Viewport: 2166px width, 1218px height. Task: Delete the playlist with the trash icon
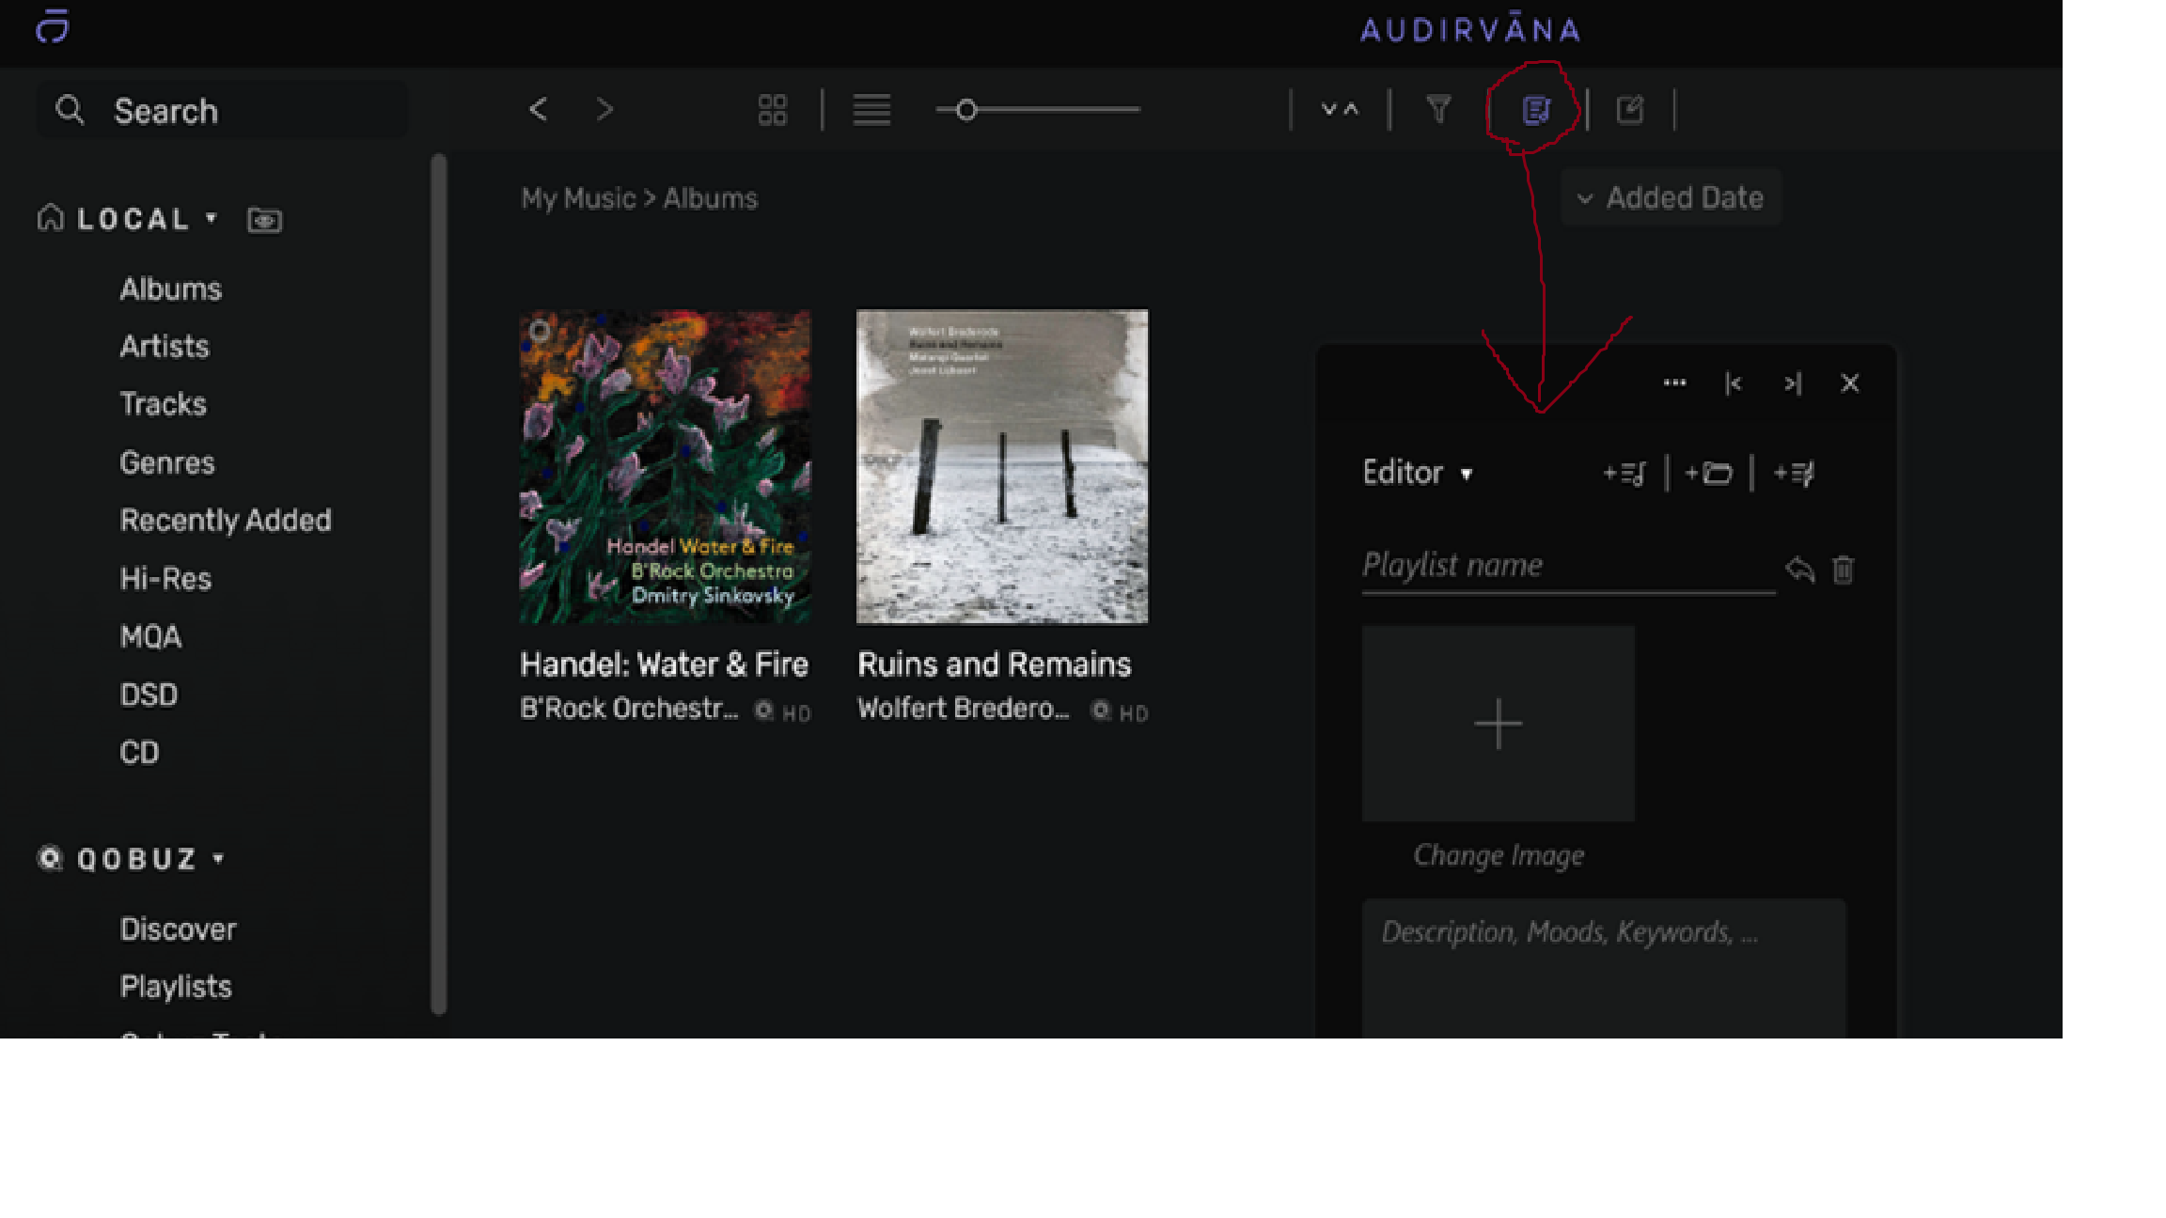(x=1843, y=570)
